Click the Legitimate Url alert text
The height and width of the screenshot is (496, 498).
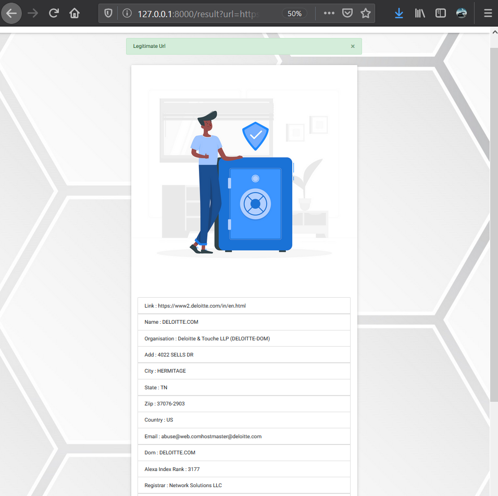(x=150, y=46)
